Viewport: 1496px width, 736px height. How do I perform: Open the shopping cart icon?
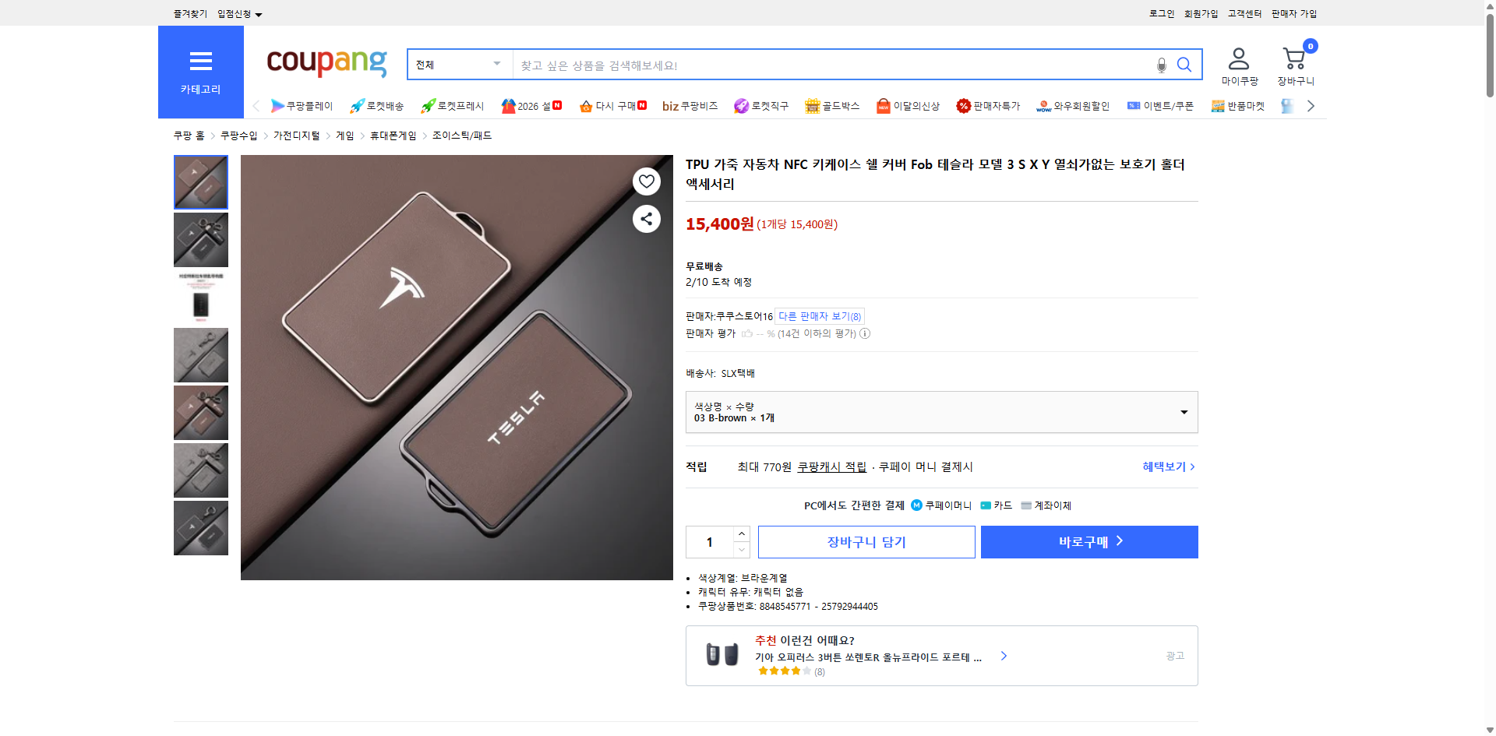click(x=1293, y=56)
